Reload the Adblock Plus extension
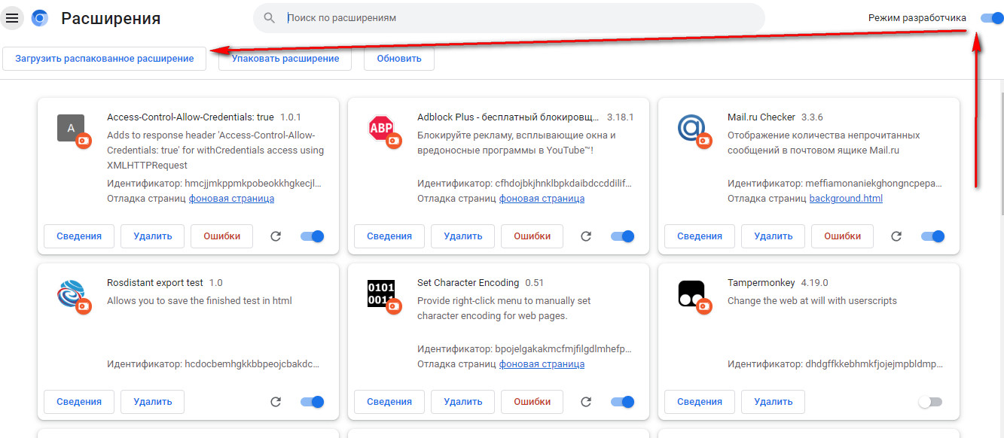1004x438 pixels. tap(586, 236)
